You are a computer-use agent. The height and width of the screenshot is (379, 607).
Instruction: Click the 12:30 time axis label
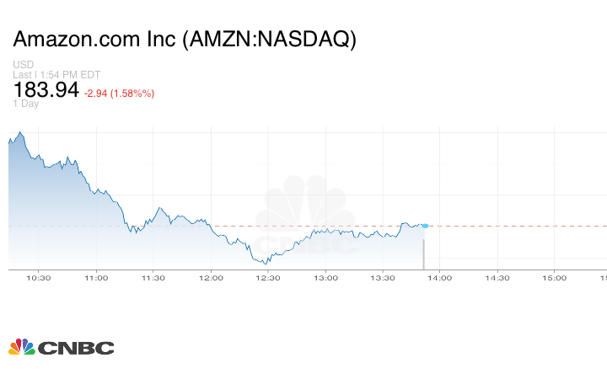coord(268,277)
